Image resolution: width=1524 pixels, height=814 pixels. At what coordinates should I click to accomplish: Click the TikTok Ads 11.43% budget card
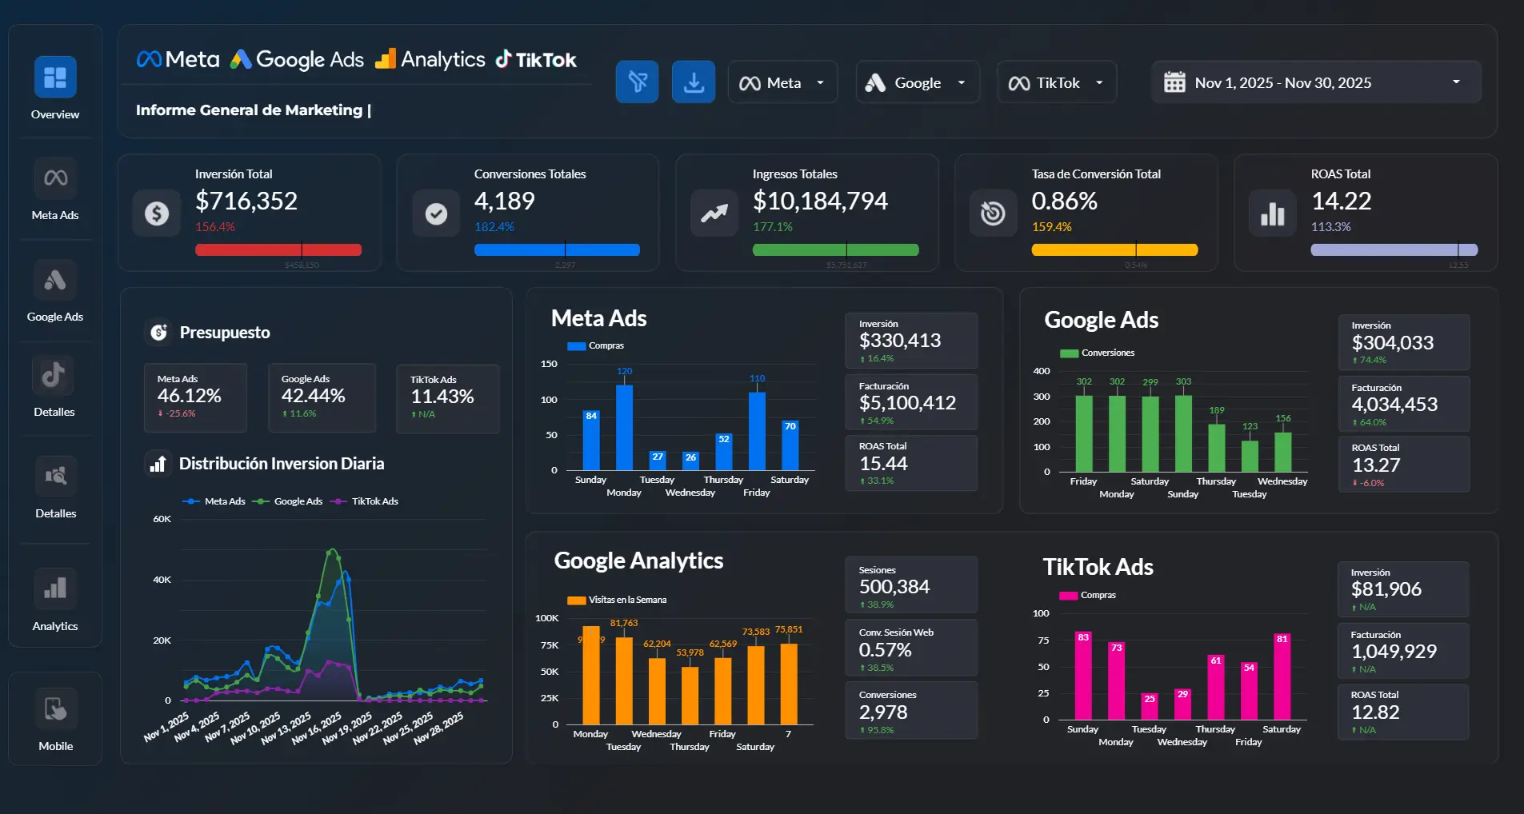[448, 398]
